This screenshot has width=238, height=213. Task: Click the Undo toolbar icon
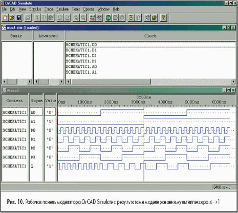60,18
